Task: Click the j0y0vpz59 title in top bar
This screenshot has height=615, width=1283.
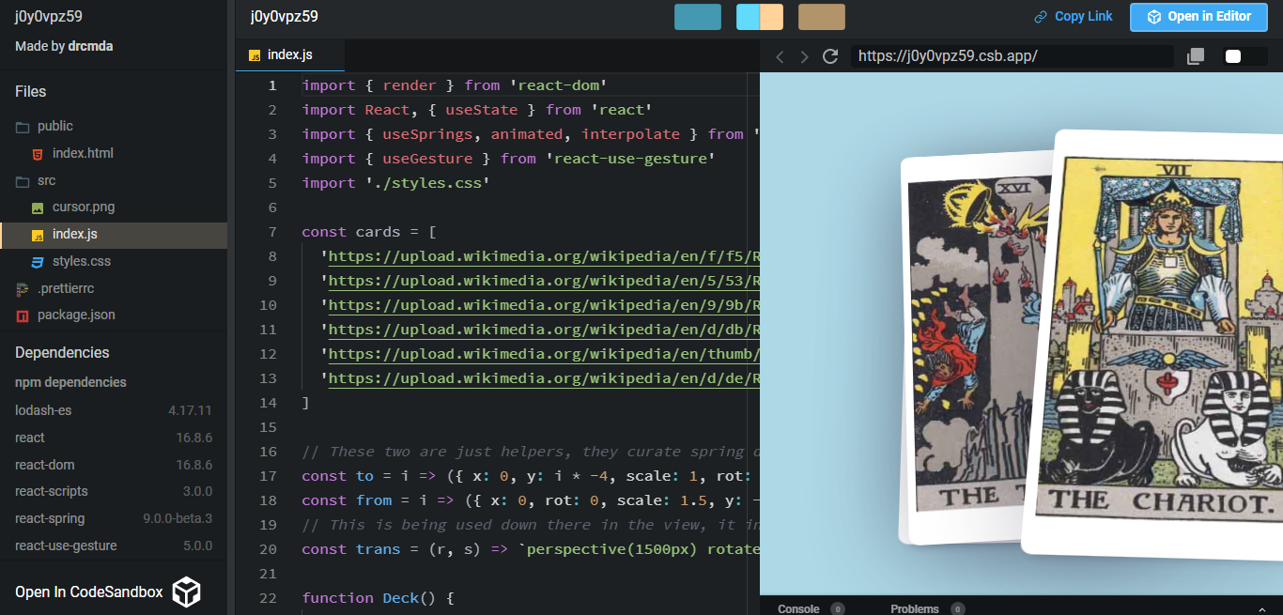Action: [x=284, y=17]
